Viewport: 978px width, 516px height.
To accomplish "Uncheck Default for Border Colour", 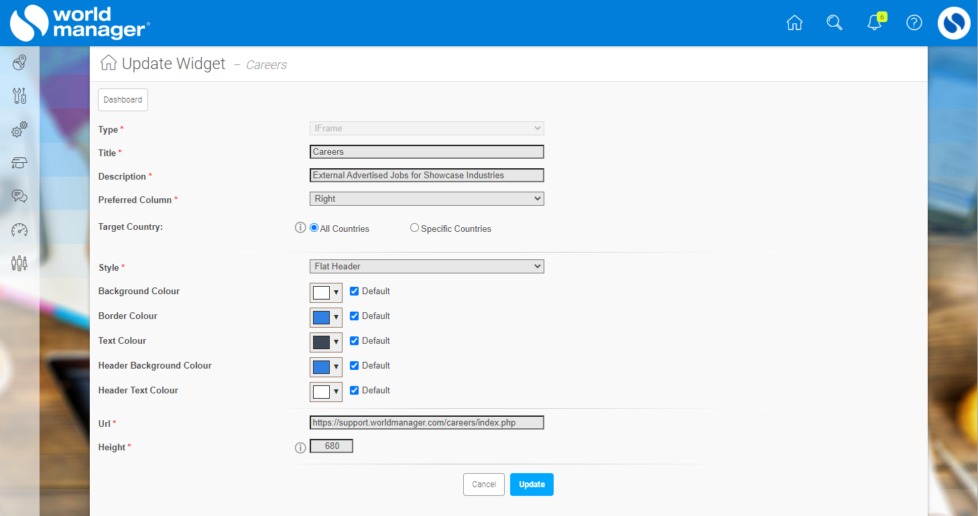I will click(354, 316).
